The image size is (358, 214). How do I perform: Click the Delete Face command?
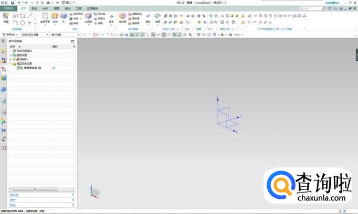(x=134, y=23)
